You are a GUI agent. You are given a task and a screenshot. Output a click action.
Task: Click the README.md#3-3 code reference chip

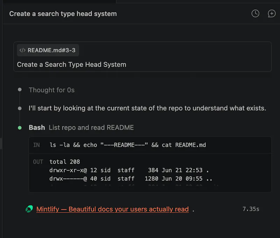tap(48, 50)
